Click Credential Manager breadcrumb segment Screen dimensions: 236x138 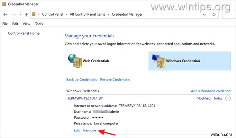127,14
